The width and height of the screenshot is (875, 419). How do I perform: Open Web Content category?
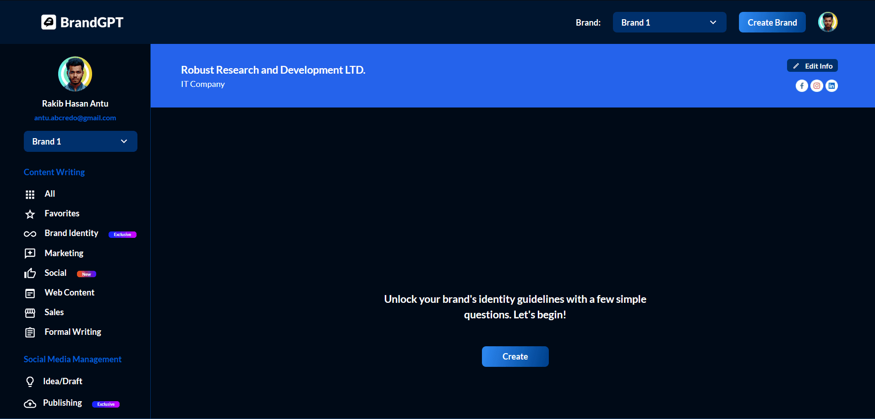pos(69,293)
